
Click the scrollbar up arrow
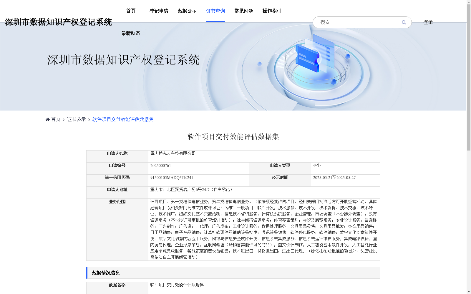[x=469, y=2]
